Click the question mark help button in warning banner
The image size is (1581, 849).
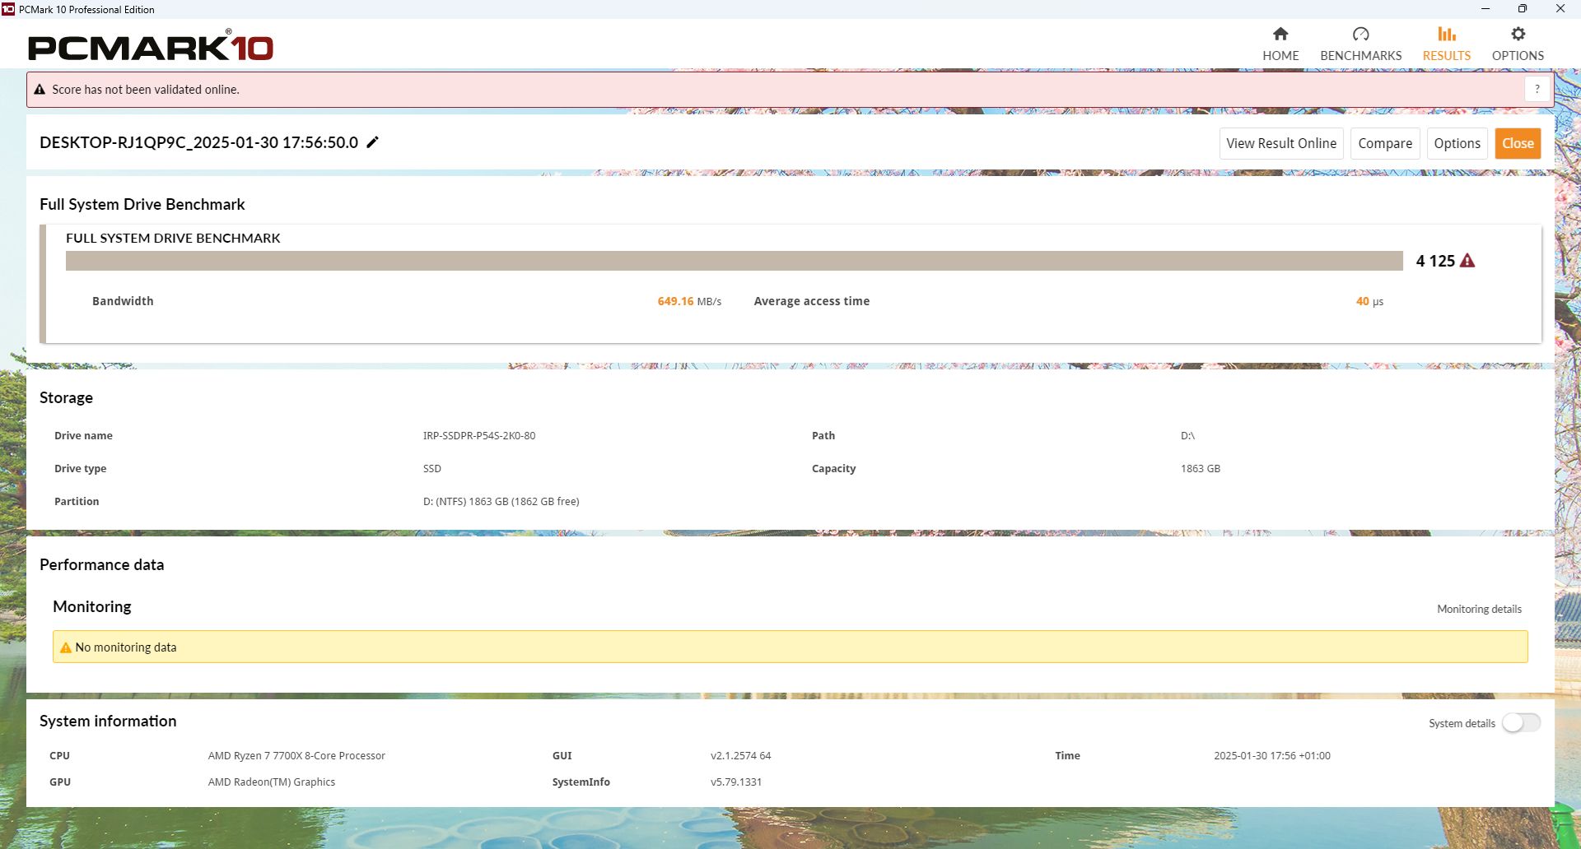coord(1537,89)
